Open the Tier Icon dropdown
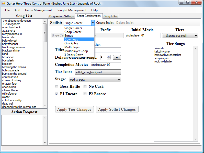 click(x=98, y=72)
